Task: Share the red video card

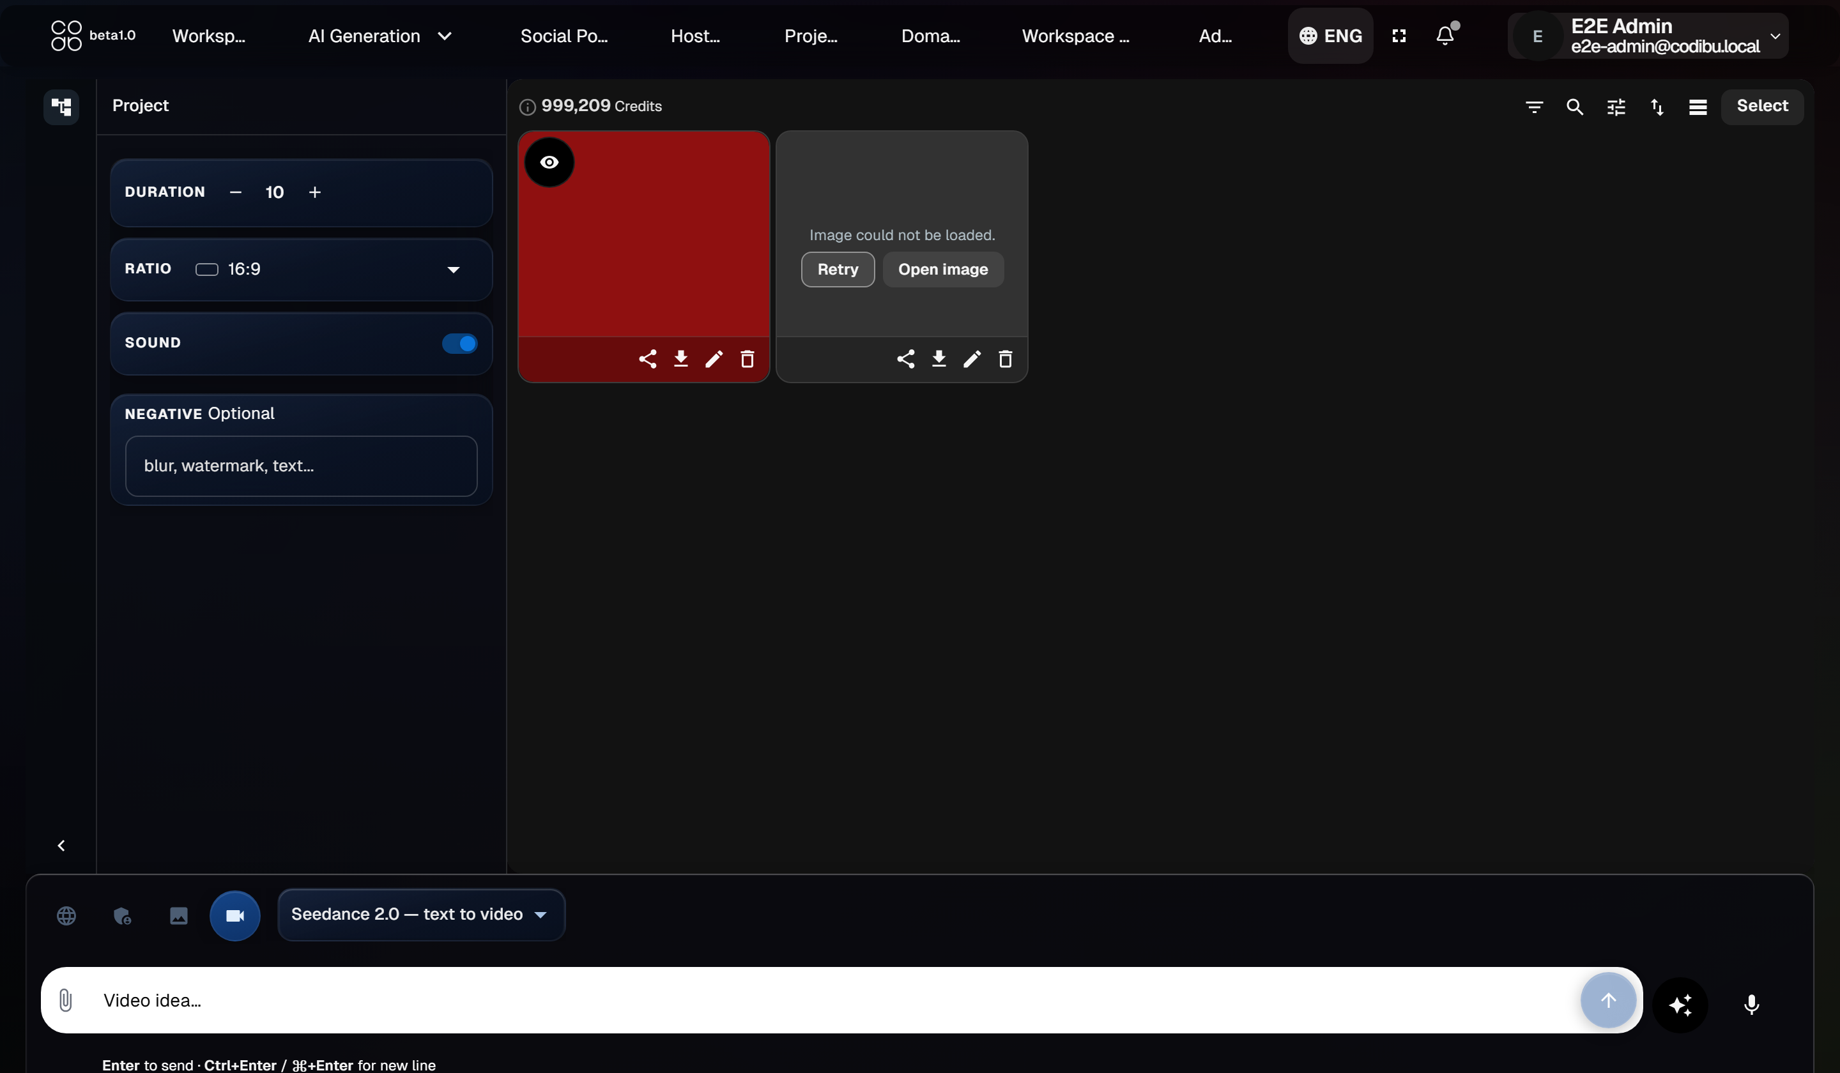Action: tap(648, 358)
